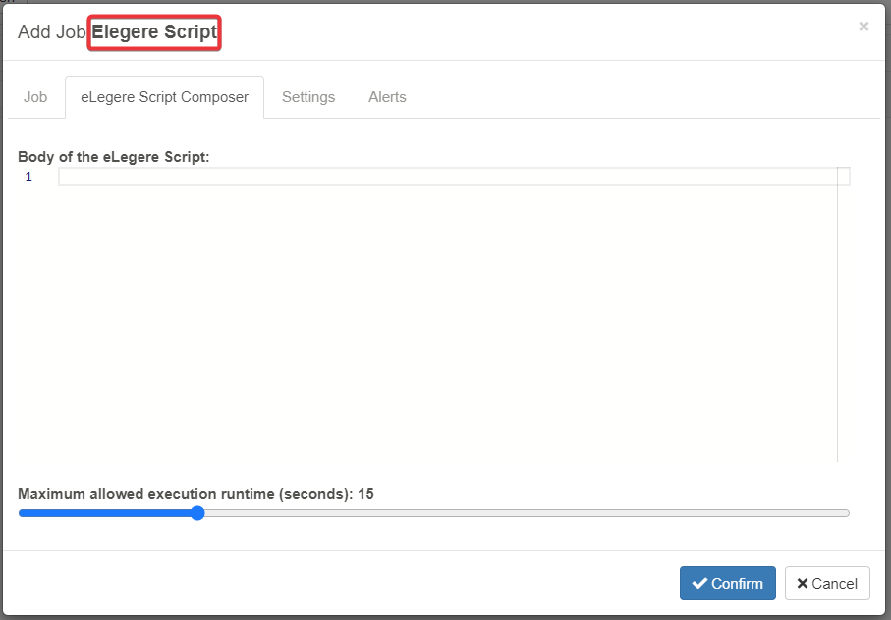The image size is (891, 620).
Task: Click the small box at editor's right edge
Action: coord(843,177)
